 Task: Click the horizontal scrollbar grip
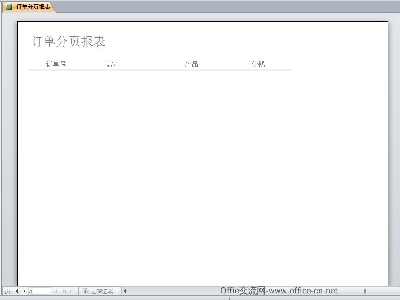(364, 291)
